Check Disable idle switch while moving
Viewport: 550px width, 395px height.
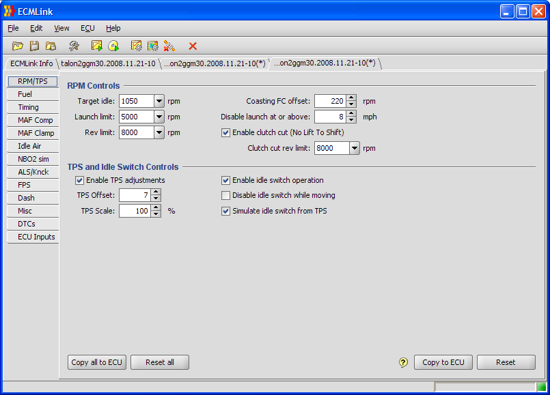coord(226,195)
